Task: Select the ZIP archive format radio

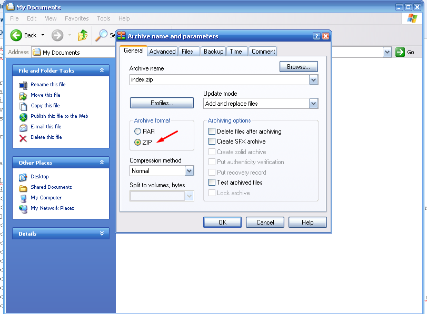Action: point(137,142)
